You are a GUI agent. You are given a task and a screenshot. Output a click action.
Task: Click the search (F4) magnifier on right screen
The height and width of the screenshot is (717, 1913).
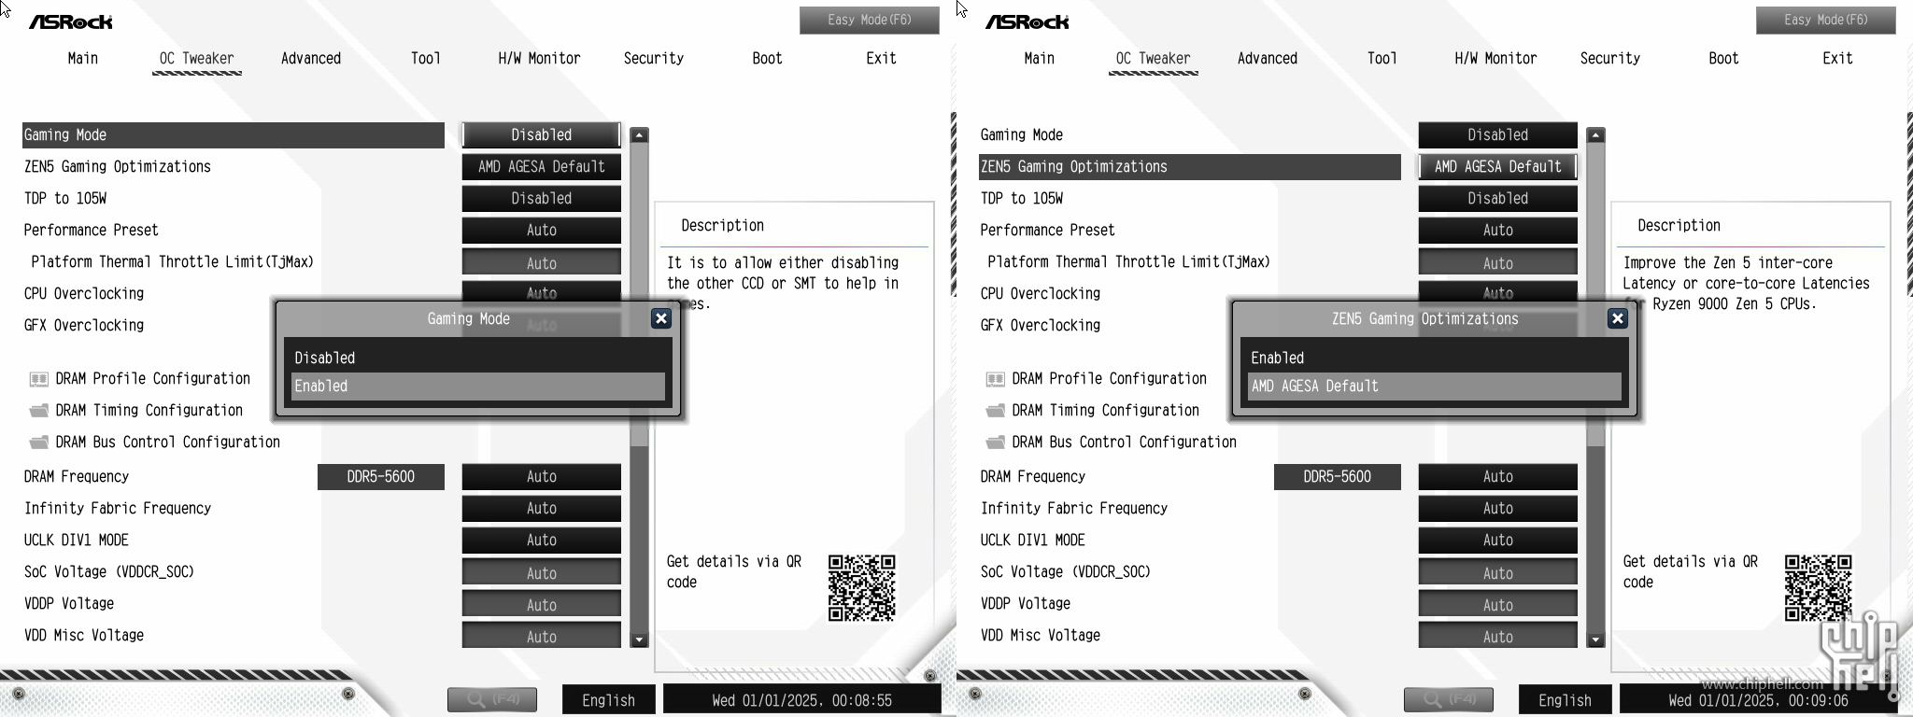tap(1449, 699)
